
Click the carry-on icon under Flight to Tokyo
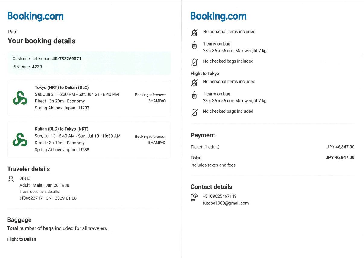click(195, 95)
